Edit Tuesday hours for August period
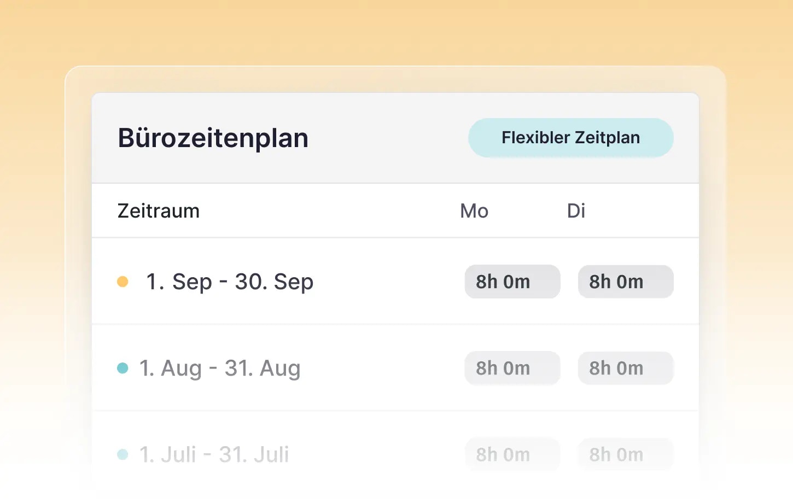Image resolution: width=793 pixels, height=503 pixels. pyautogui.click(x=626, y=368)
